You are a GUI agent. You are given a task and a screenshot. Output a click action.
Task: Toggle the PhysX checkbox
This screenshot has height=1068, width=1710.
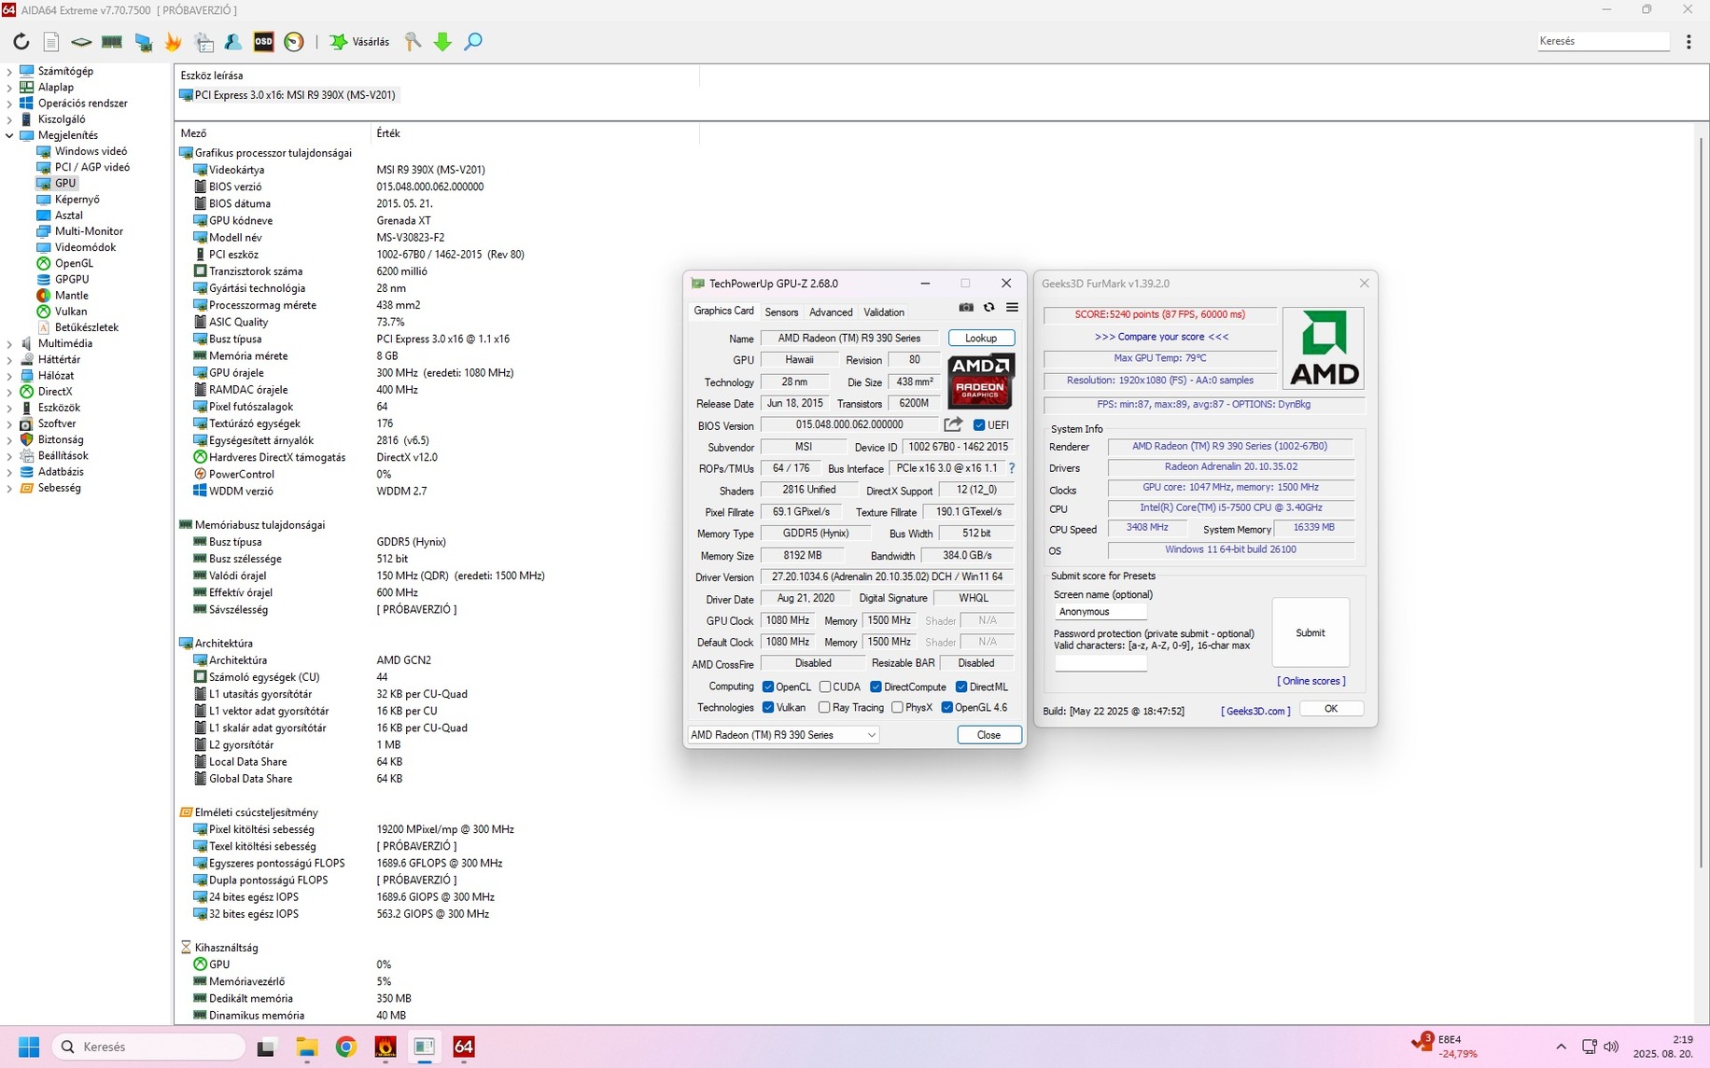pos(897,708)
